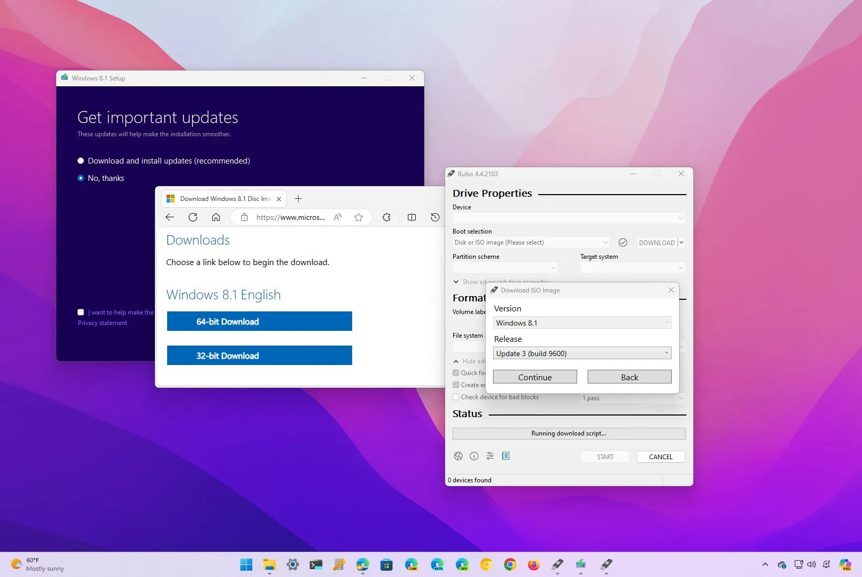Open the Privacy statement link
The width and height of the screenshot is (862, 577).
coord(102,322)
